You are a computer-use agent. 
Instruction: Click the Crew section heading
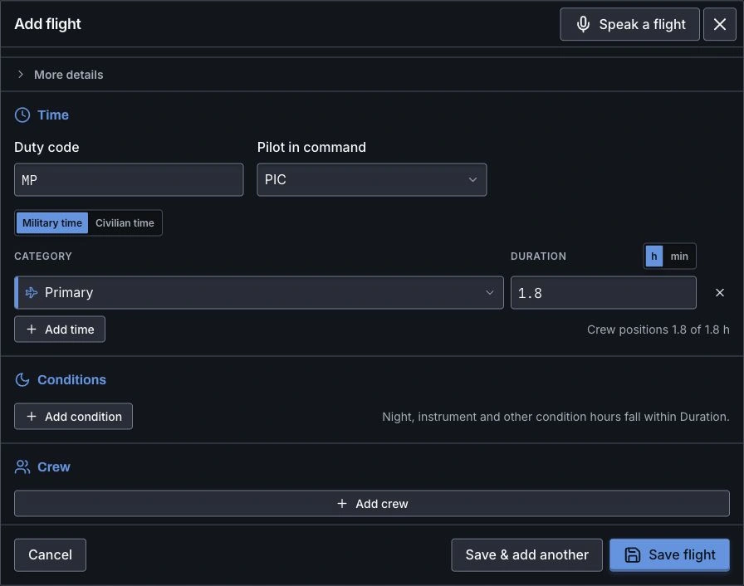pyautogui.click(x=54, y=467)
